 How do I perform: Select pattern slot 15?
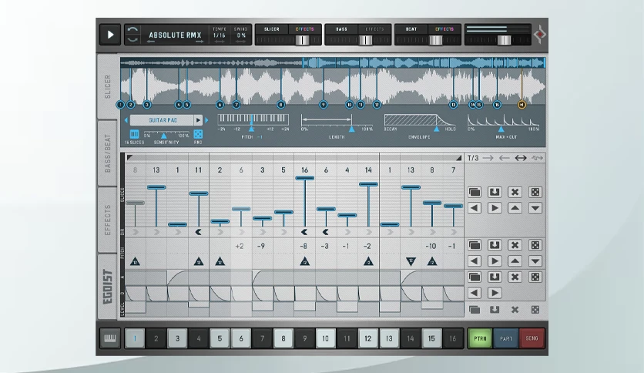tap(431, 338)
